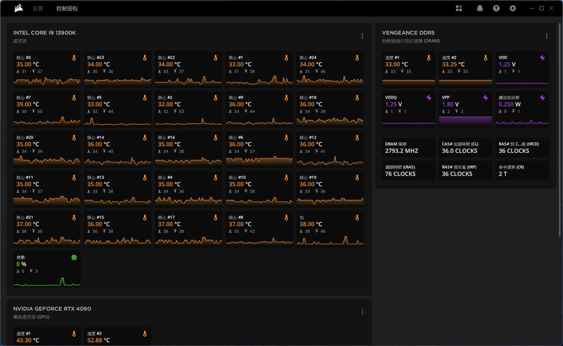Image resolution: width=563 pixels, height=346 pixels.
Task: Click the thermometer icon on 核心 #8
Action: (286, 217)
